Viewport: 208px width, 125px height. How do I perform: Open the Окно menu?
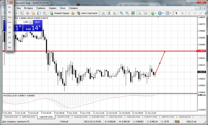[x=62, y=8]
